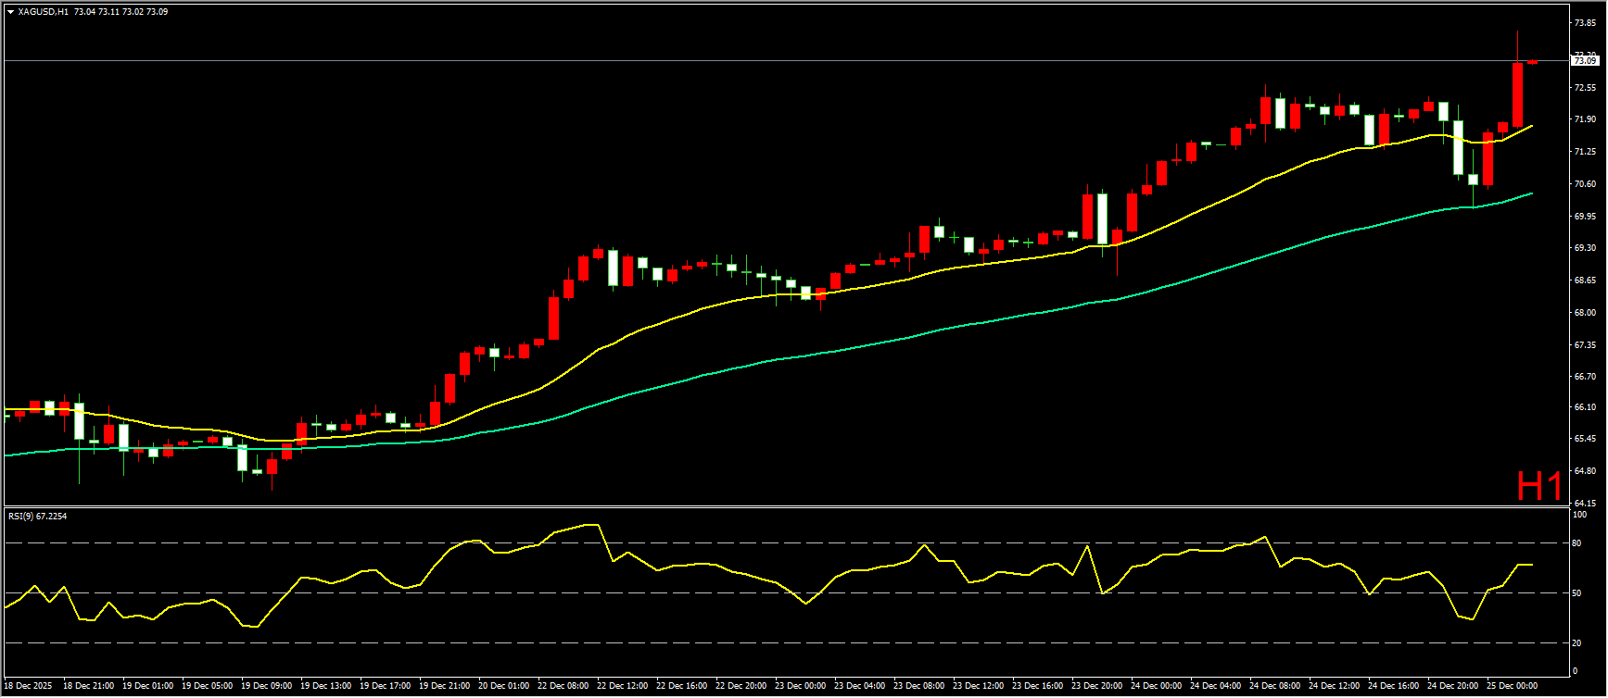Click the 68.00 label on the price axis

point(1584,313)
